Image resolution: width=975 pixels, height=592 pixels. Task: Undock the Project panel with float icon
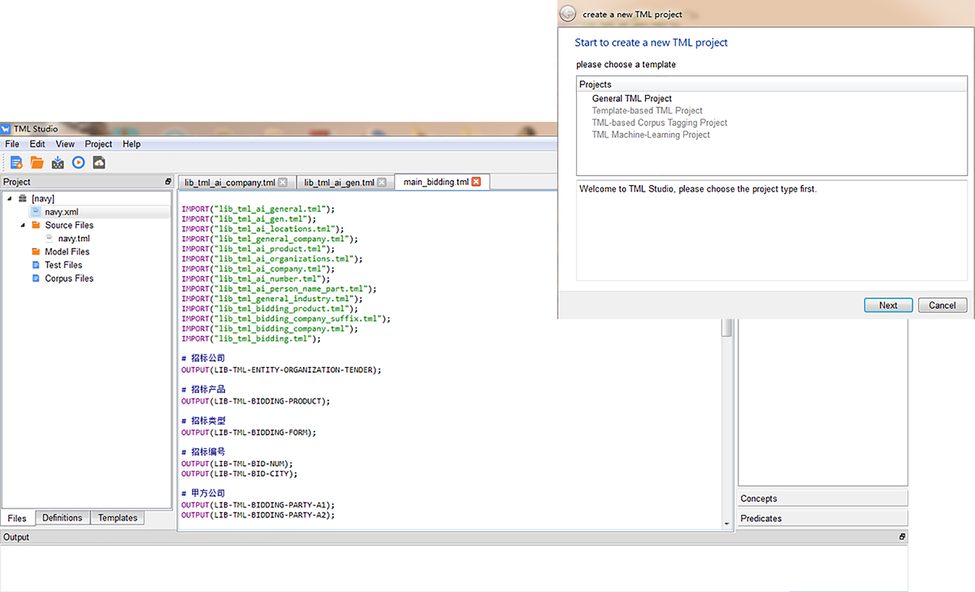(168, 181)
